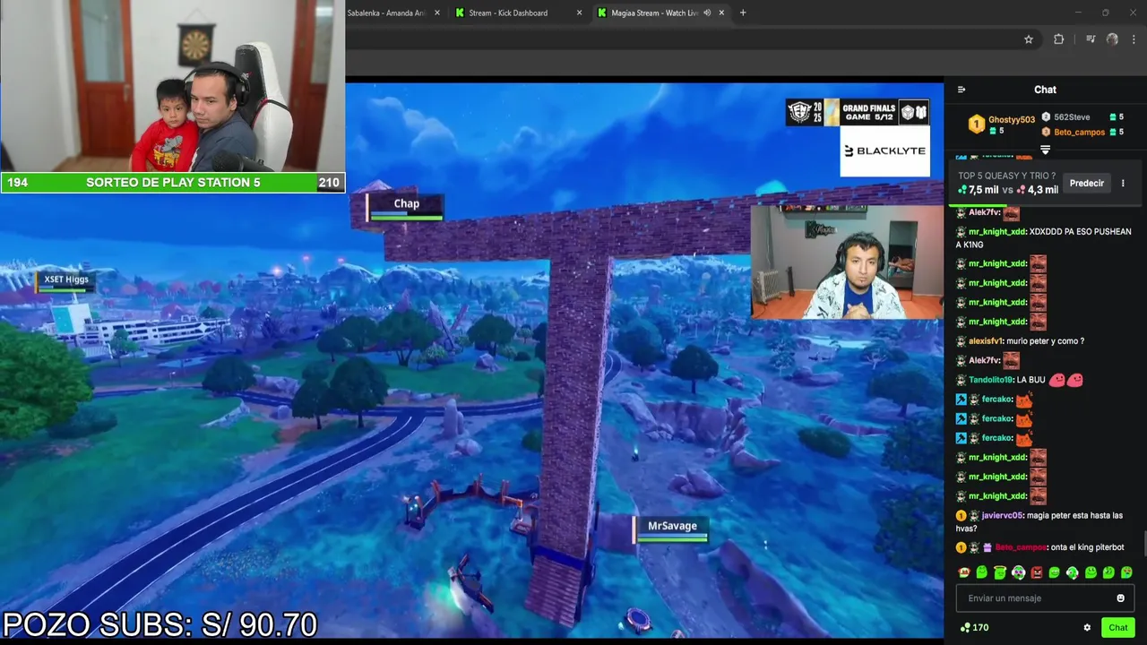Insert the eighth green happy emote
Viewport: 1147px width, 645px height.
pos(1091,572)
